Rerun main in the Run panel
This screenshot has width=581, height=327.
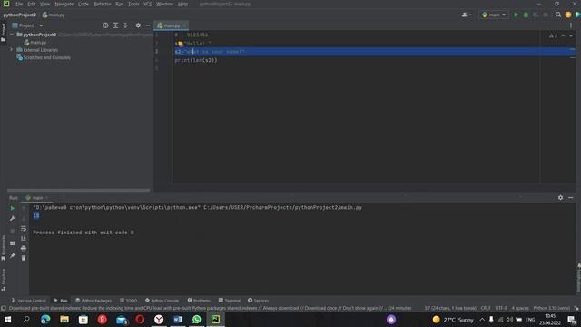(x=12, y=208)
